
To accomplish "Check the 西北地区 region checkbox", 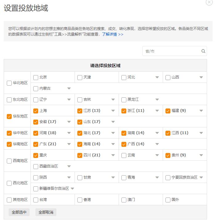I will point(9,183).
